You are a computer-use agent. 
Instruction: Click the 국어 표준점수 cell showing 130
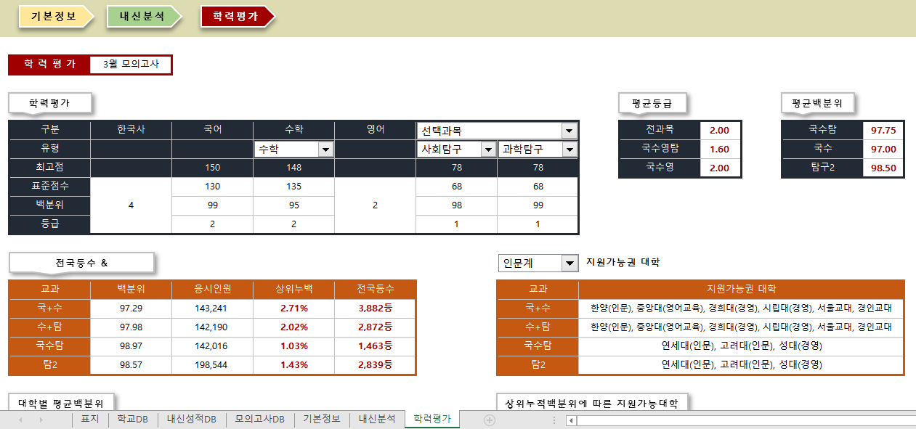point(212,187)
